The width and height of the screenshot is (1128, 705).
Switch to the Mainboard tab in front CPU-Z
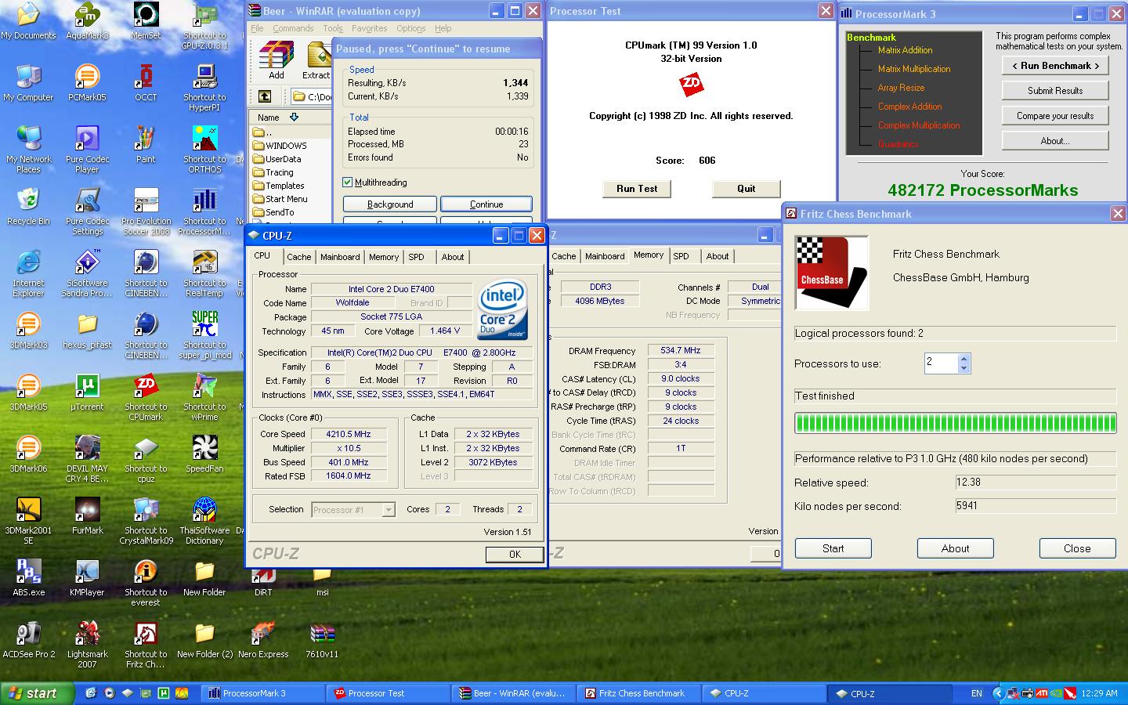[340, 257]
